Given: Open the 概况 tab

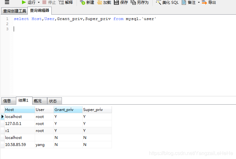Looking at the screenshot, I should (40, 101).
